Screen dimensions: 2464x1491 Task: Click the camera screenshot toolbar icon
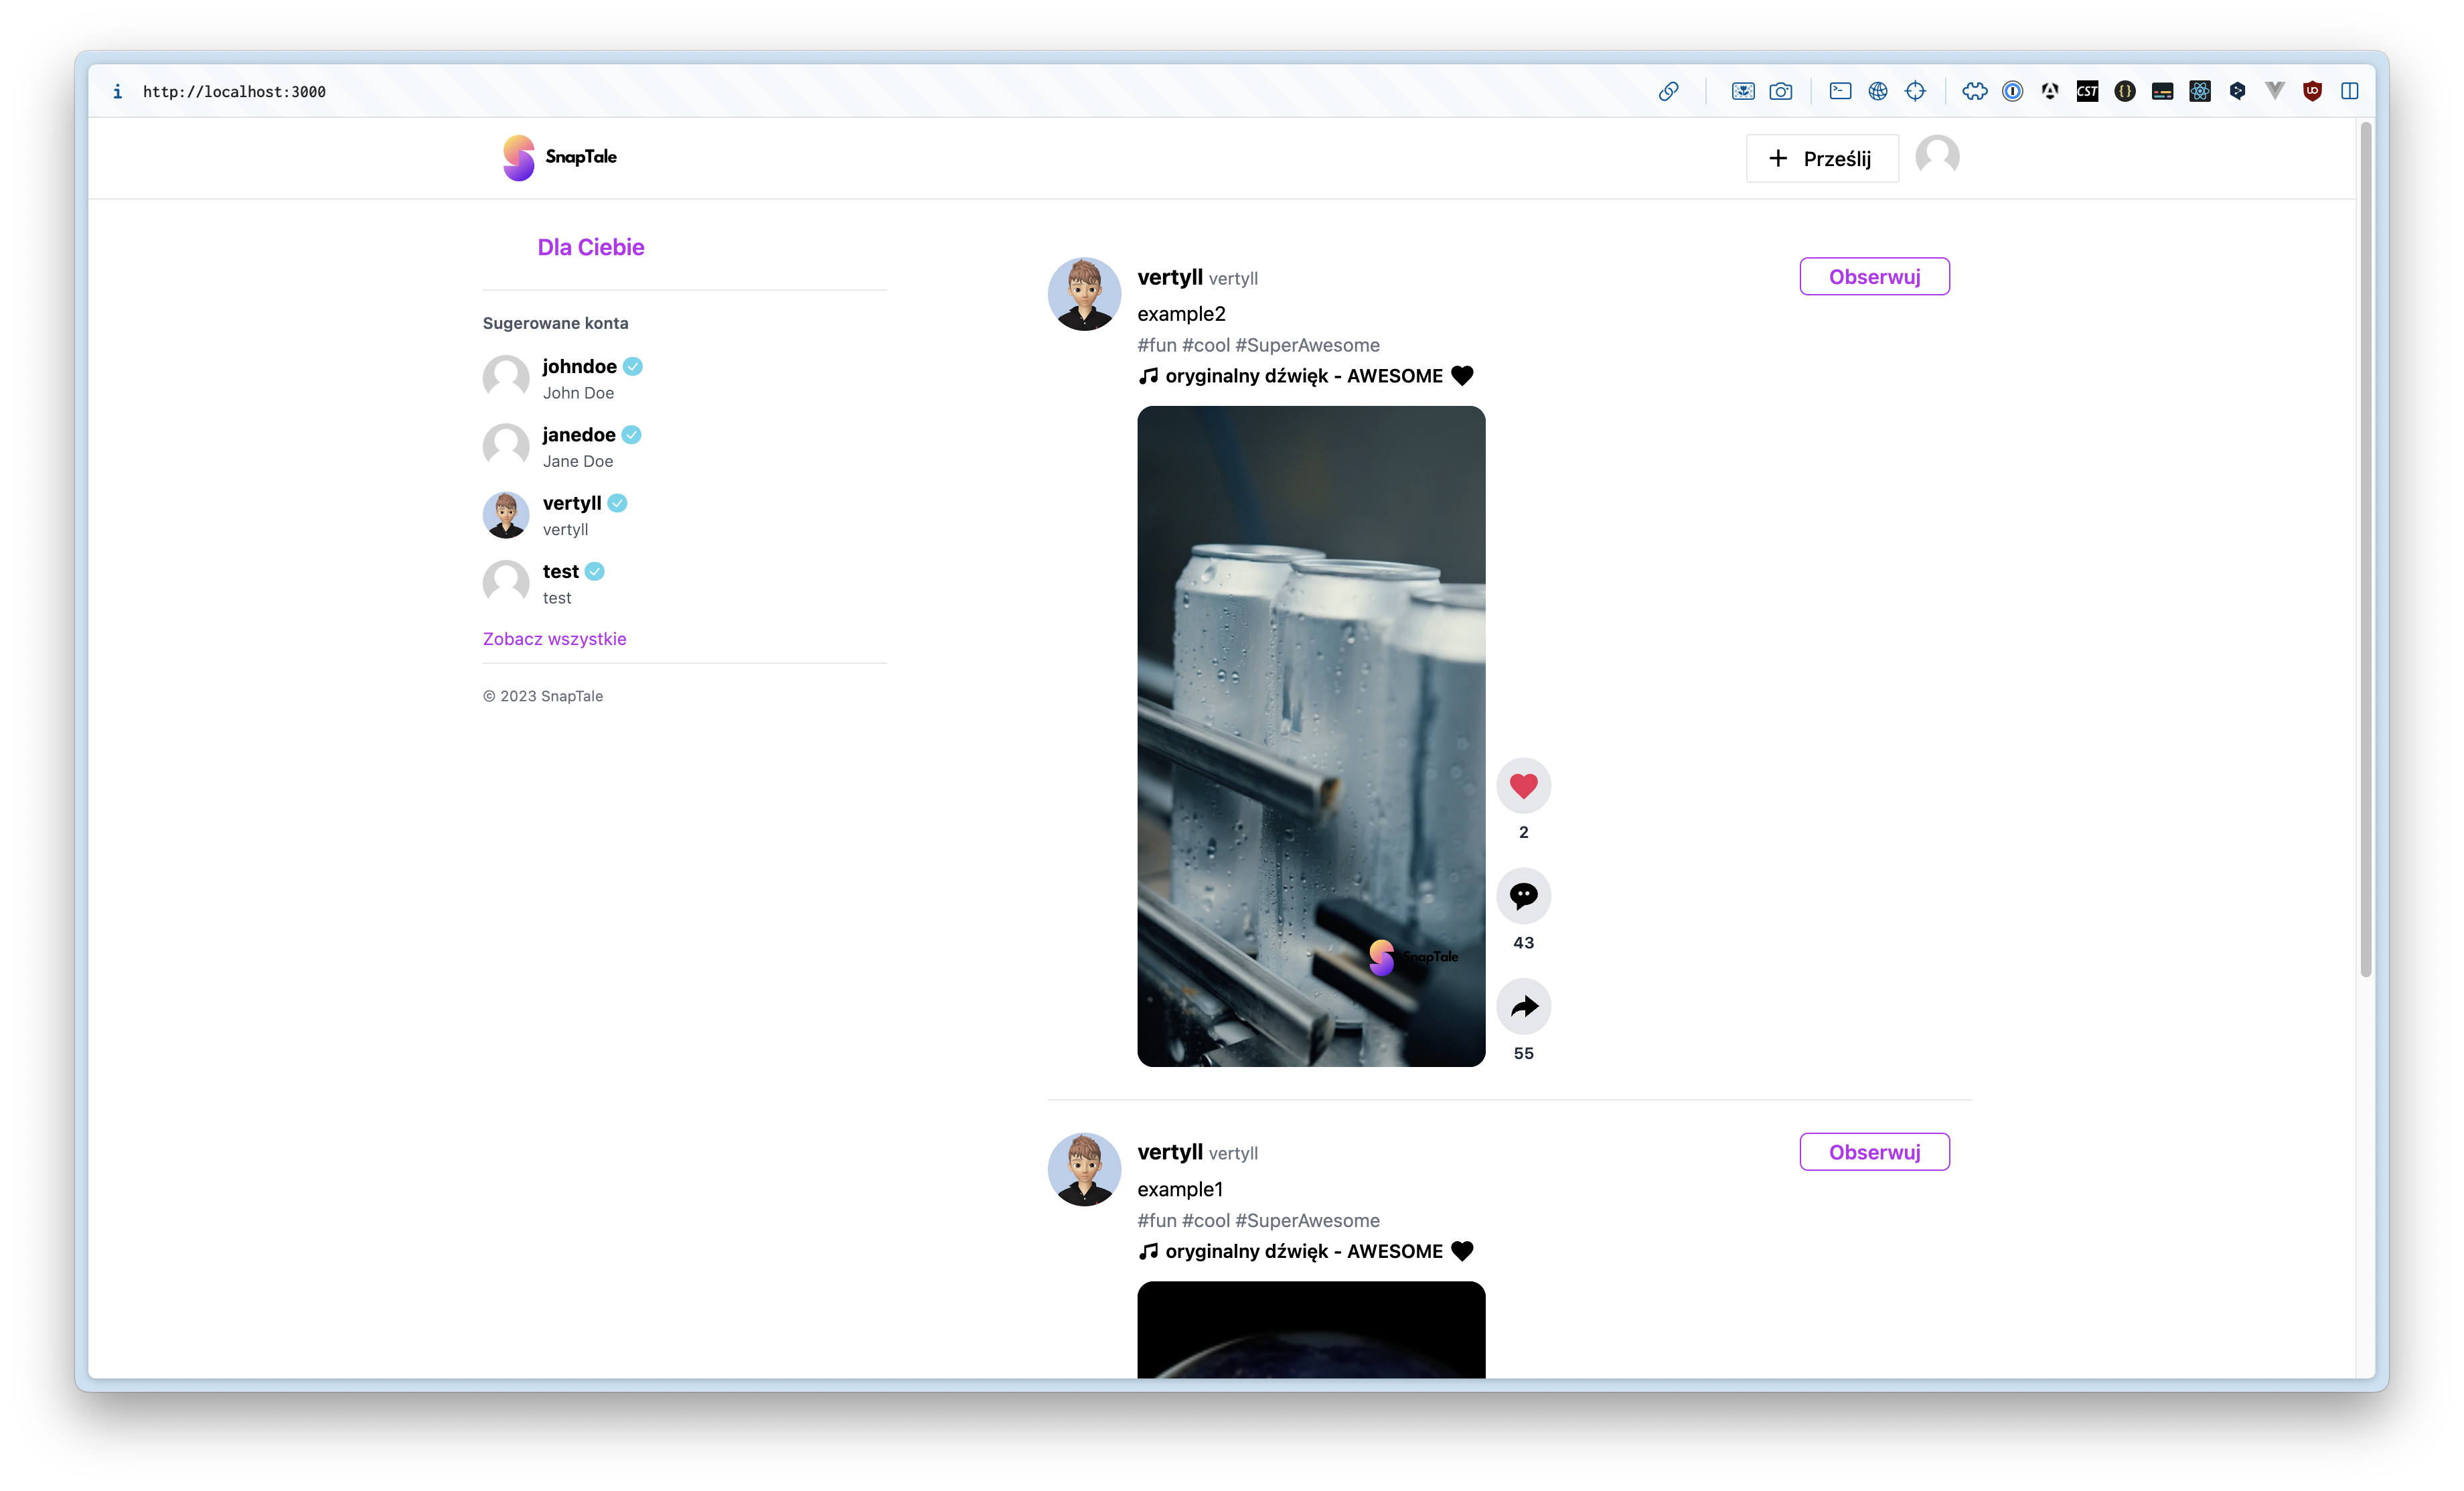(1781, 91)
